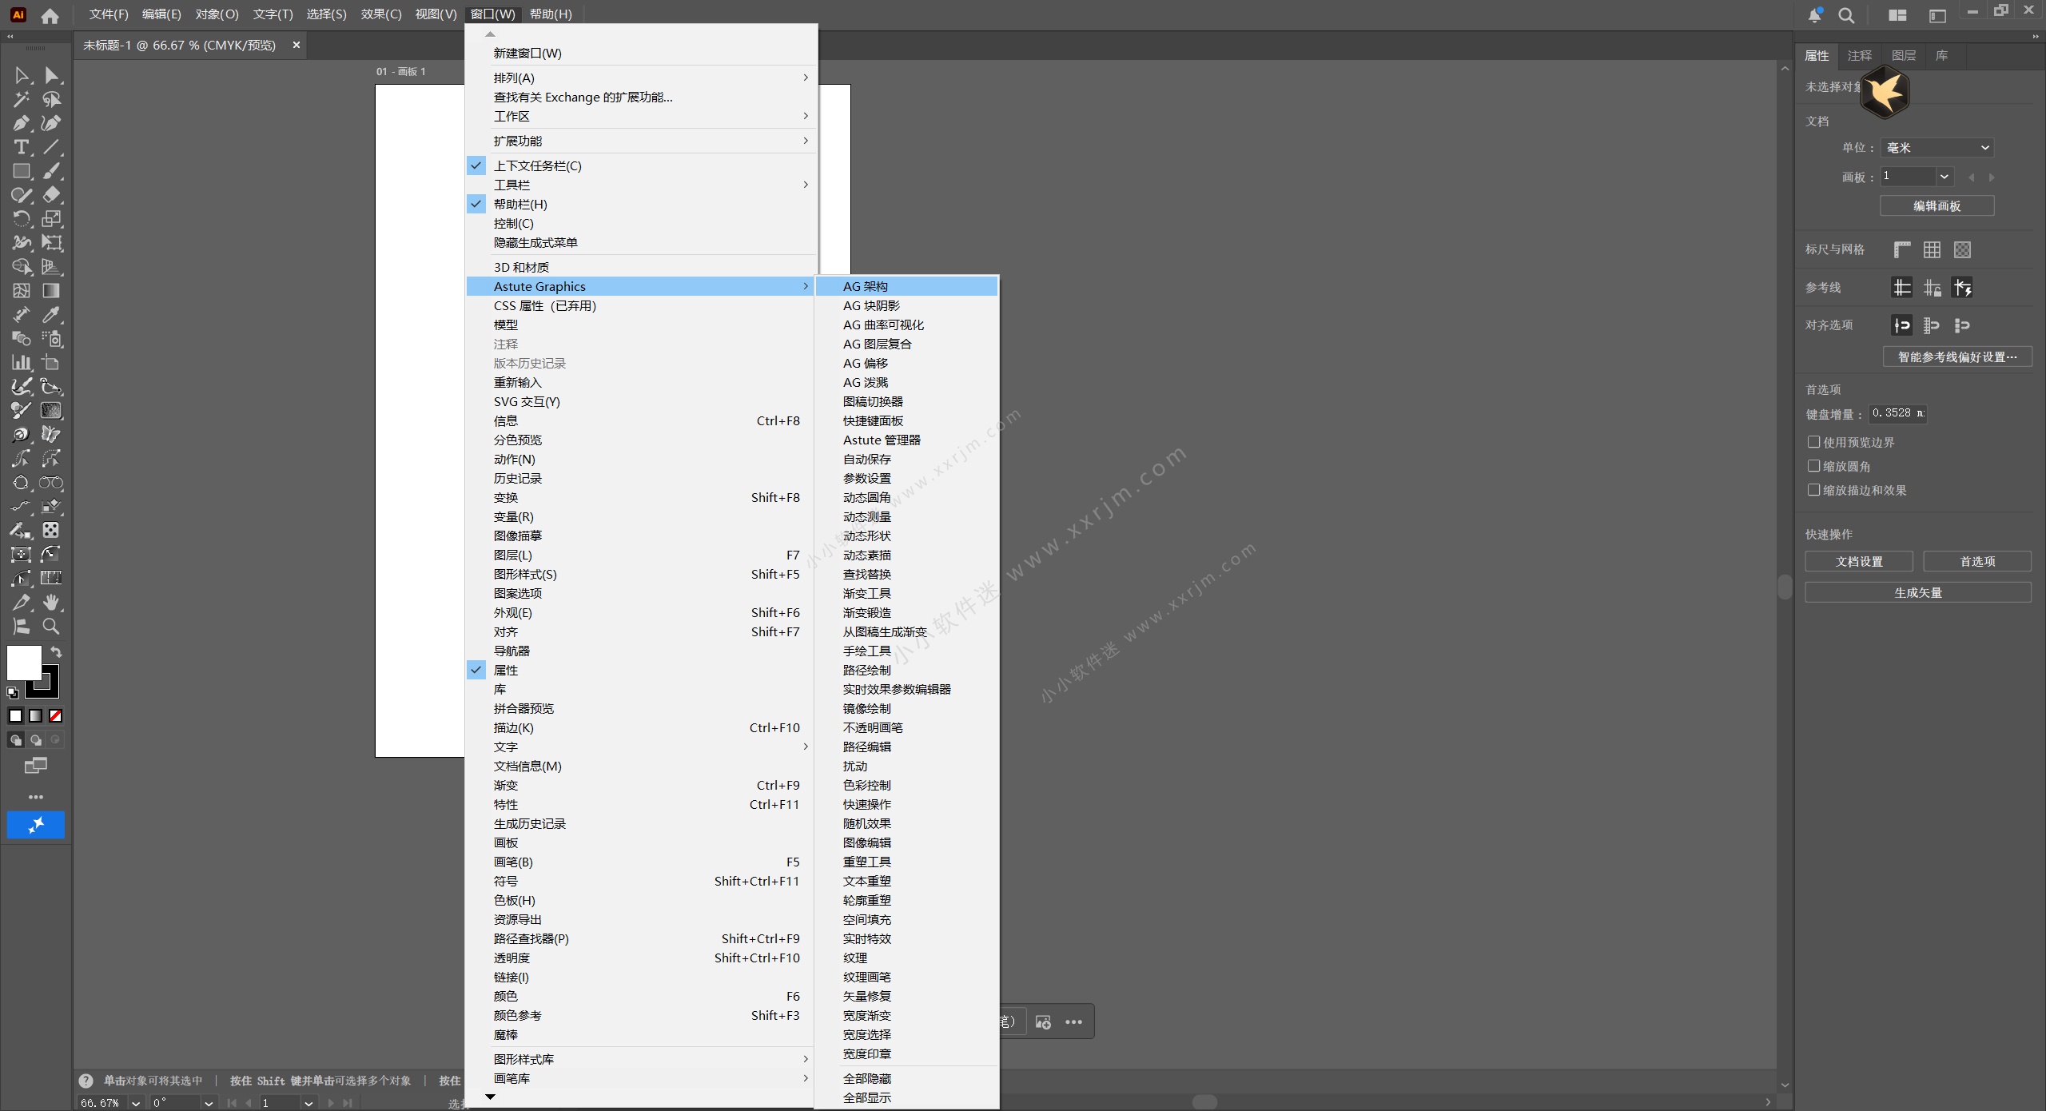Viewport: 2046px width, 1111px height.
Task: Switch to the 图层 panel tab
Action: click(1903, 56)
